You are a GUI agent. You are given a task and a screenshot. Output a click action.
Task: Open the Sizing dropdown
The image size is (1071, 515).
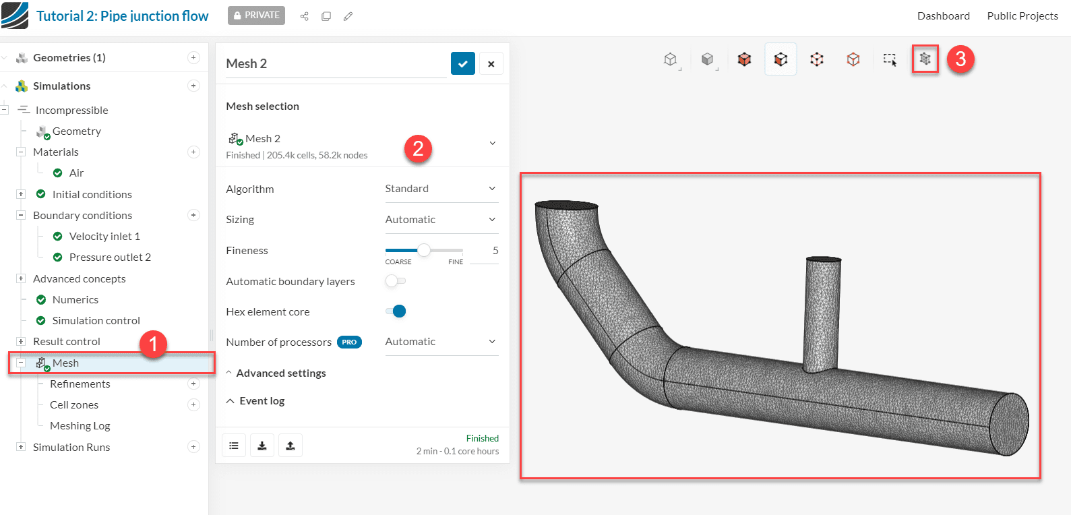pyautogui.click(x=441, y=220)
